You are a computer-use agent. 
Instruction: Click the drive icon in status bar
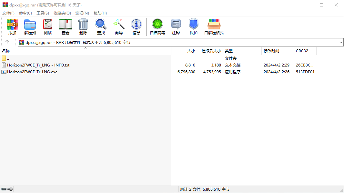4,189
